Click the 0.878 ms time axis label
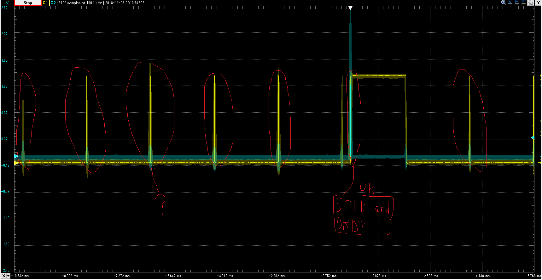 [x=379, y=276]
